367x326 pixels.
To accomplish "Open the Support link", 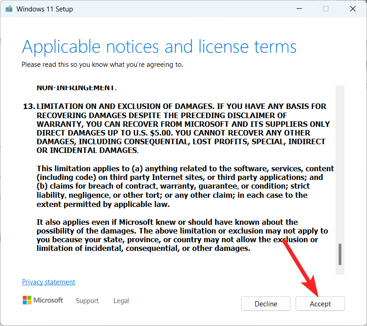I will coord(87,301).
